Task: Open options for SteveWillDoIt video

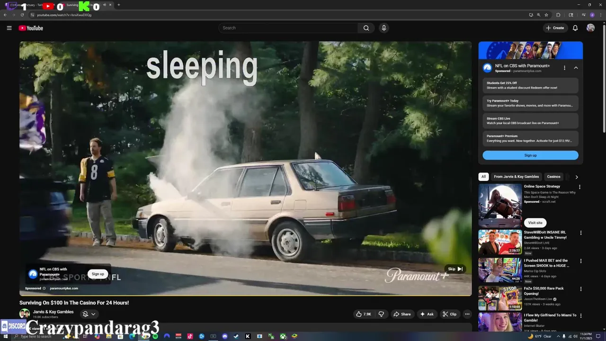Action: [x=581, y=233]
